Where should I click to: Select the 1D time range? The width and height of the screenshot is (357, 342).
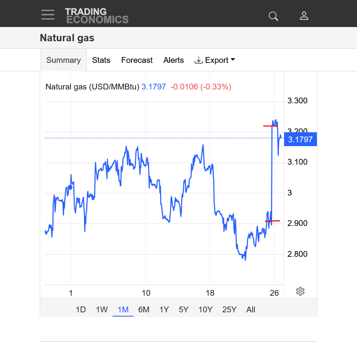tap(81, 310)
